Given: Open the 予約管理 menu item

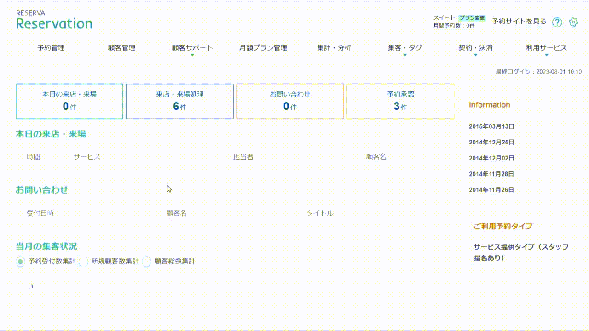Looking at the screenshot, I should click(x=51, y=48).
